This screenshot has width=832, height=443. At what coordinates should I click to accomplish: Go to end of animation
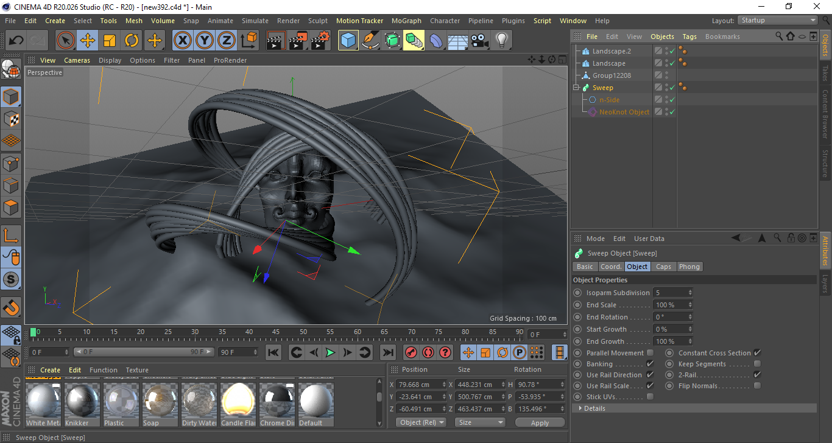[387, 352]
